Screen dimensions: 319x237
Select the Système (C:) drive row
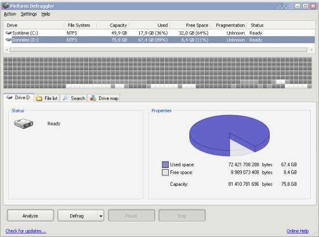pyautogui.click(x=159, y=33)
